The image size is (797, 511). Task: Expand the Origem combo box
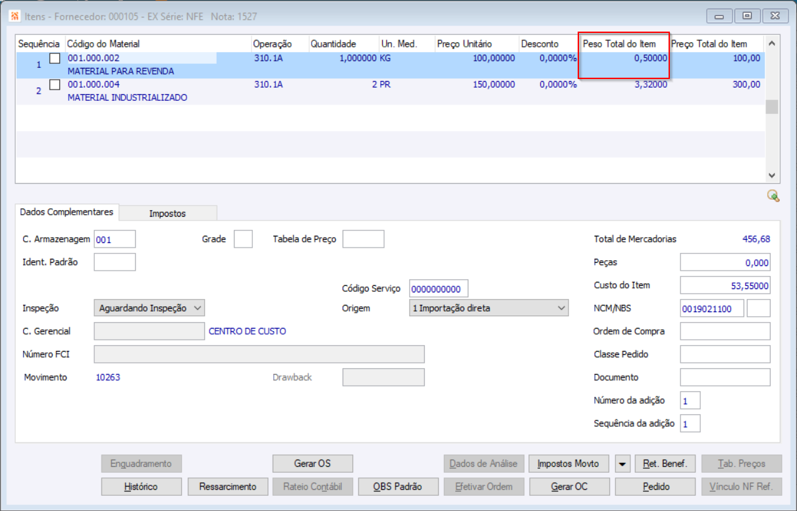point(488,308)
